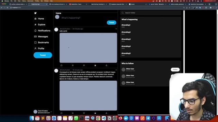Open Home in the left sidebar
The height and width of the screenshot is (122, 218).
[x=39, y=19]
